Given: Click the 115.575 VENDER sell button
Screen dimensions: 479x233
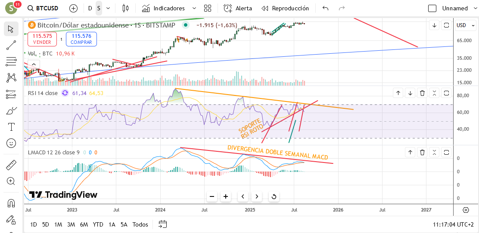Looking at the screenshot, I should [x=43, y=39].
